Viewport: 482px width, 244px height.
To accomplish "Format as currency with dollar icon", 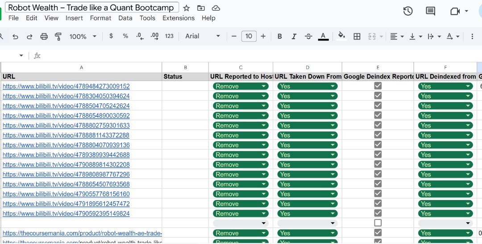I will (x=111, y=36).
